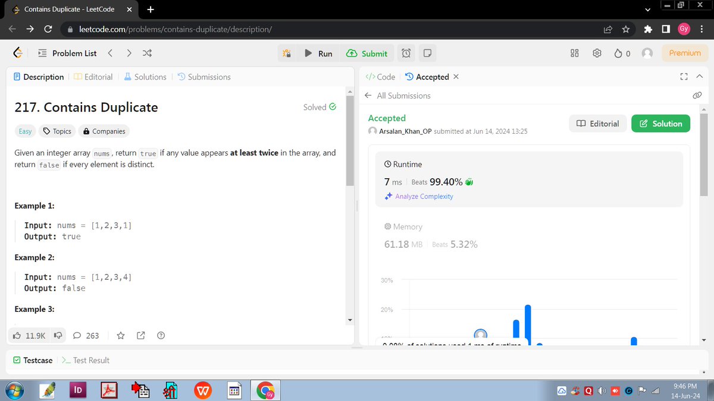Open a new browser tab
The image size is (714, 401).
click(151, 10)
